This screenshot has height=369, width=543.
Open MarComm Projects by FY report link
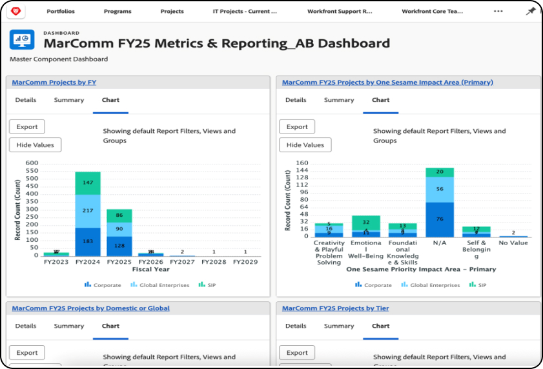coord(54,83)
